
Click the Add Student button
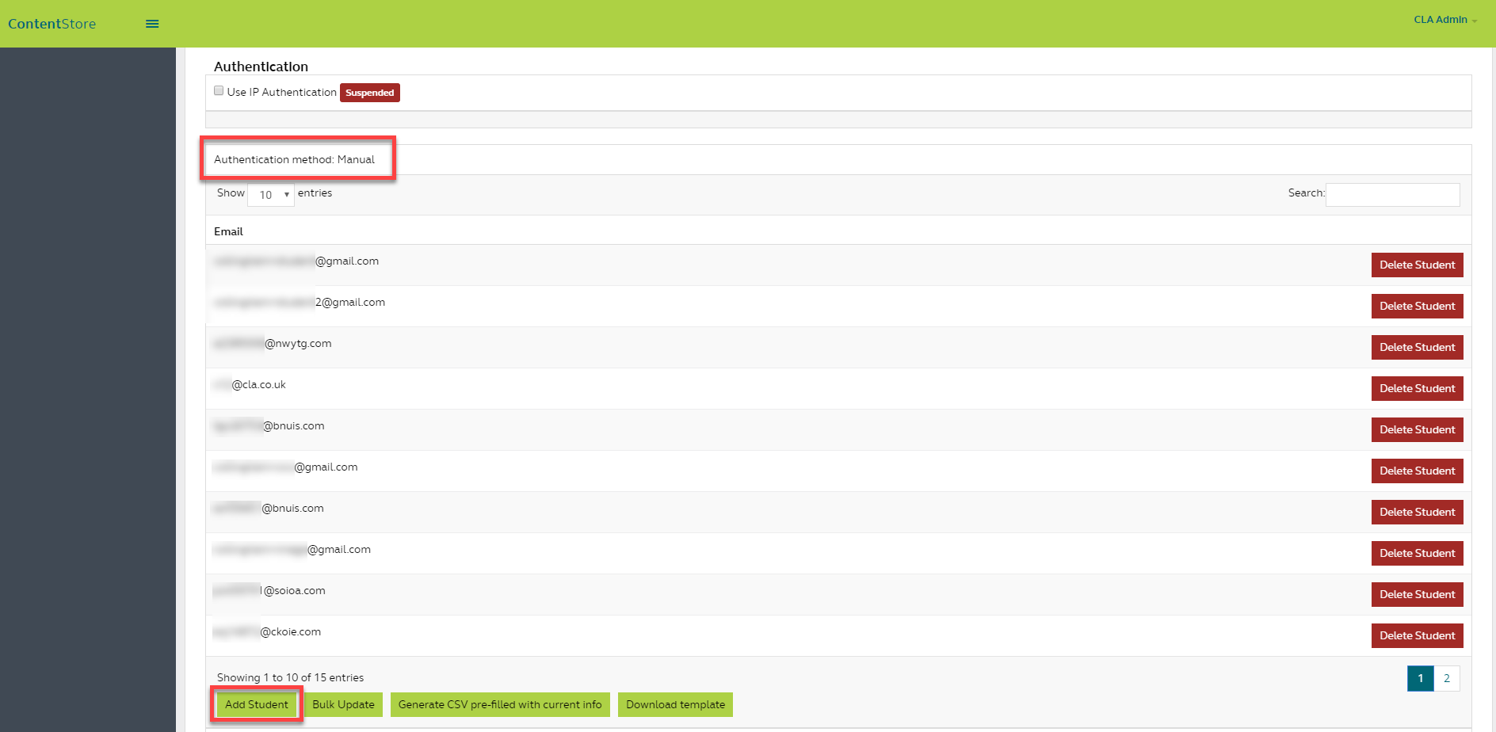point(257,704)
